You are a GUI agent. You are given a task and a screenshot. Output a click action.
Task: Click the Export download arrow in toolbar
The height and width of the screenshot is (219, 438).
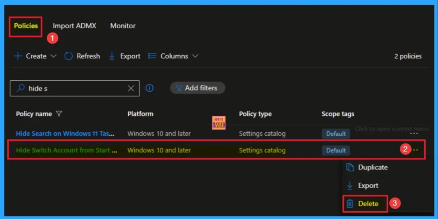coord(112,56)
